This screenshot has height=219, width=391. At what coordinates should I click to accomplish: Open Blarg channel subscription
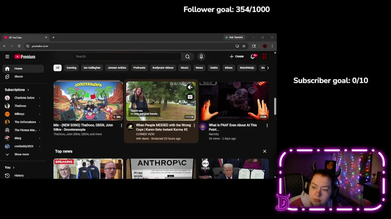pyautogui.click(x=23, y=138)
